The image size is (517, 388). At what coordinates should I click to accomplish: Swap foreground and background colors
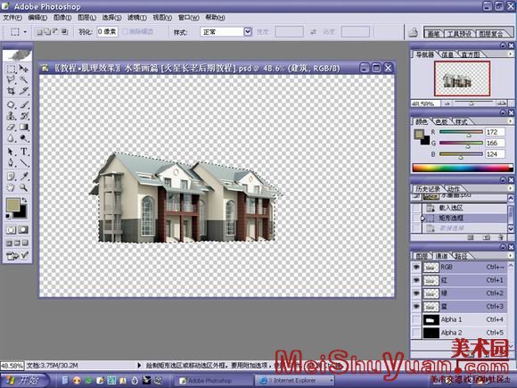pos(24,201)
